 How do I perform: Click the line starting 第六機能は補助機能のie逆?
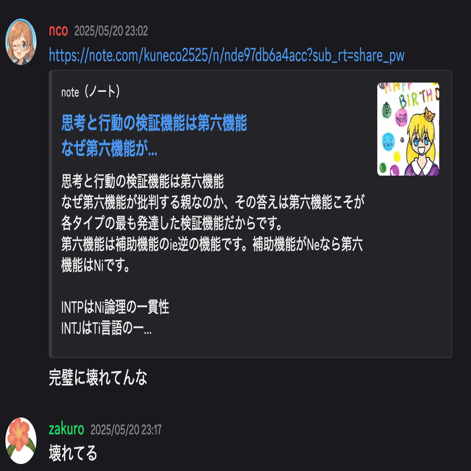212,244
